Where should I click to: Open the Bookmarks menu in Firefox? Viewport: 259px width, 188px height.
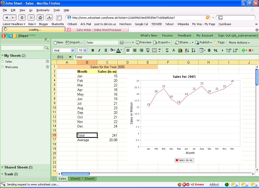coord(43,10)
